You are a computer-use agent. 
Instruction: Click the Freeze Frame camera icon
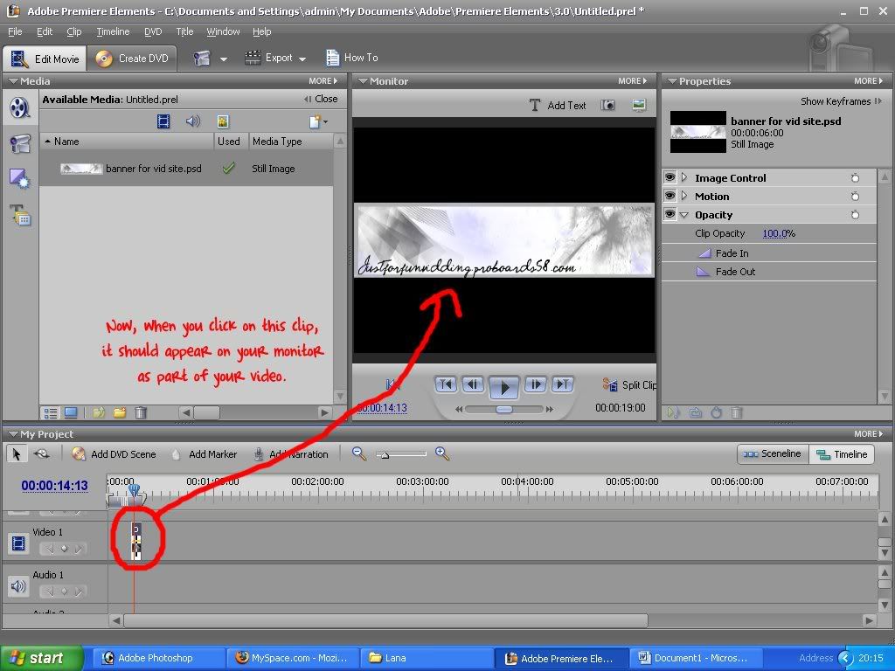pos(608,105)
